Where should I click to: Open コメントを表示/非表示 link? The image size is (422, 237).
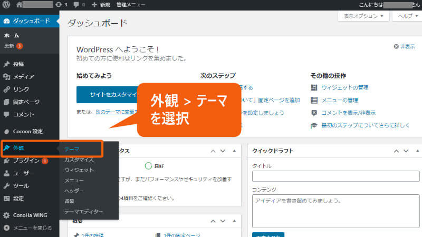349,113
